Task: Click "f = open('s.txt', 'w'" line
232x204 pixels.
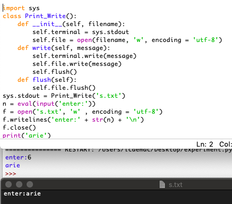Action: tap(82, 112)
